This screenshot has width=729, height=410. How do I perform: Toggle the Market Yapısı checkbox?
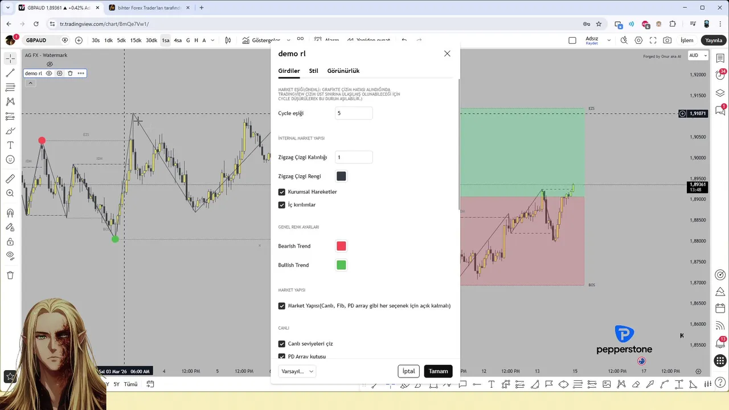click(282, 306)
